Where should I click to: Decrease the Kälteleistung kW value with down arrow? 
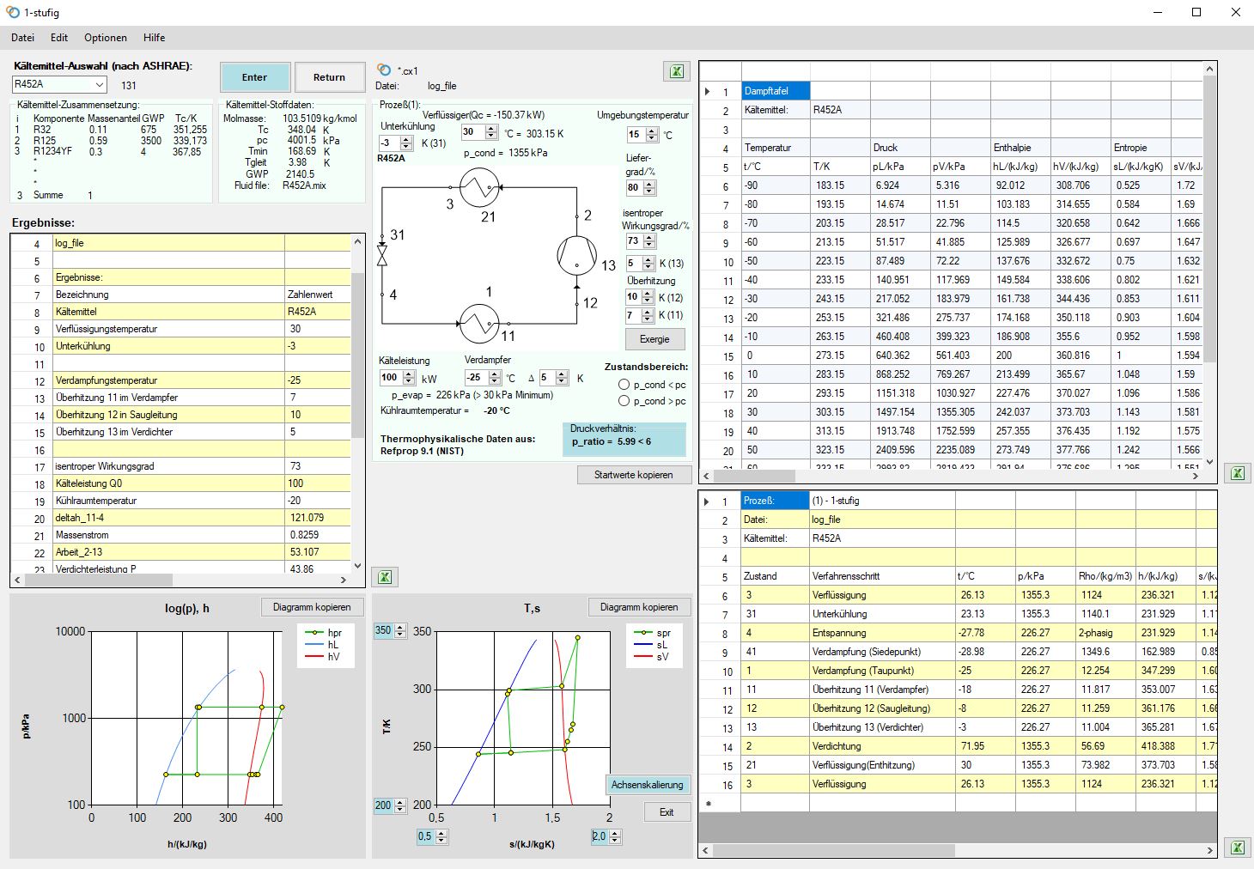pos(409,381)
